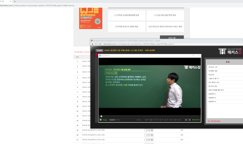Click the lecture video frame

coord(150,86)
